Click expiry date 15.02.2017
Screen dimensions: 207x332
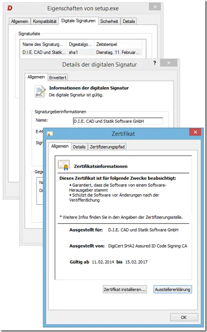(x=136, y=262)
